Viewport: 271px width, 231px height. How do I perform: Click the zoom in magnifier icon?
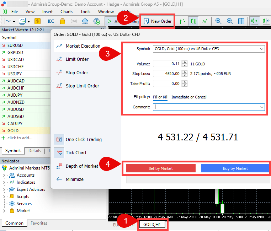pyautogui.click(x=218, y=21)
